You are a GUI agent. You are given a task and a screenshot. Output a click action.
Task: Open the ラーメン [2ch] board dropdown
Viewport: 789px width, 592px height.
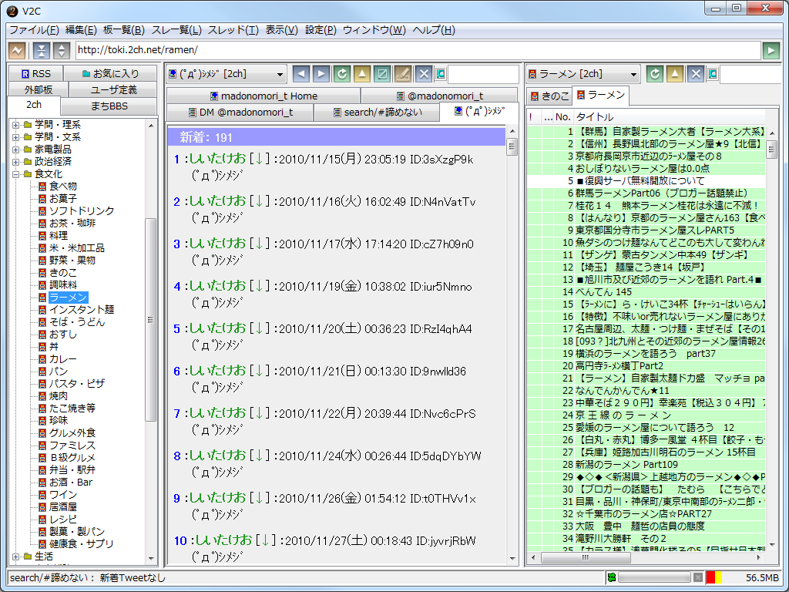583,74
